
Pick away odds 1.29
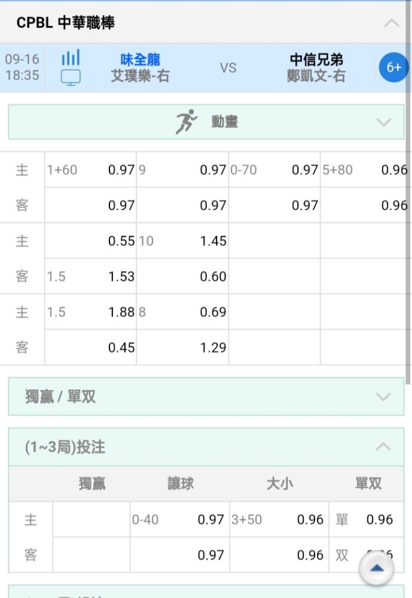coord(183,347)
